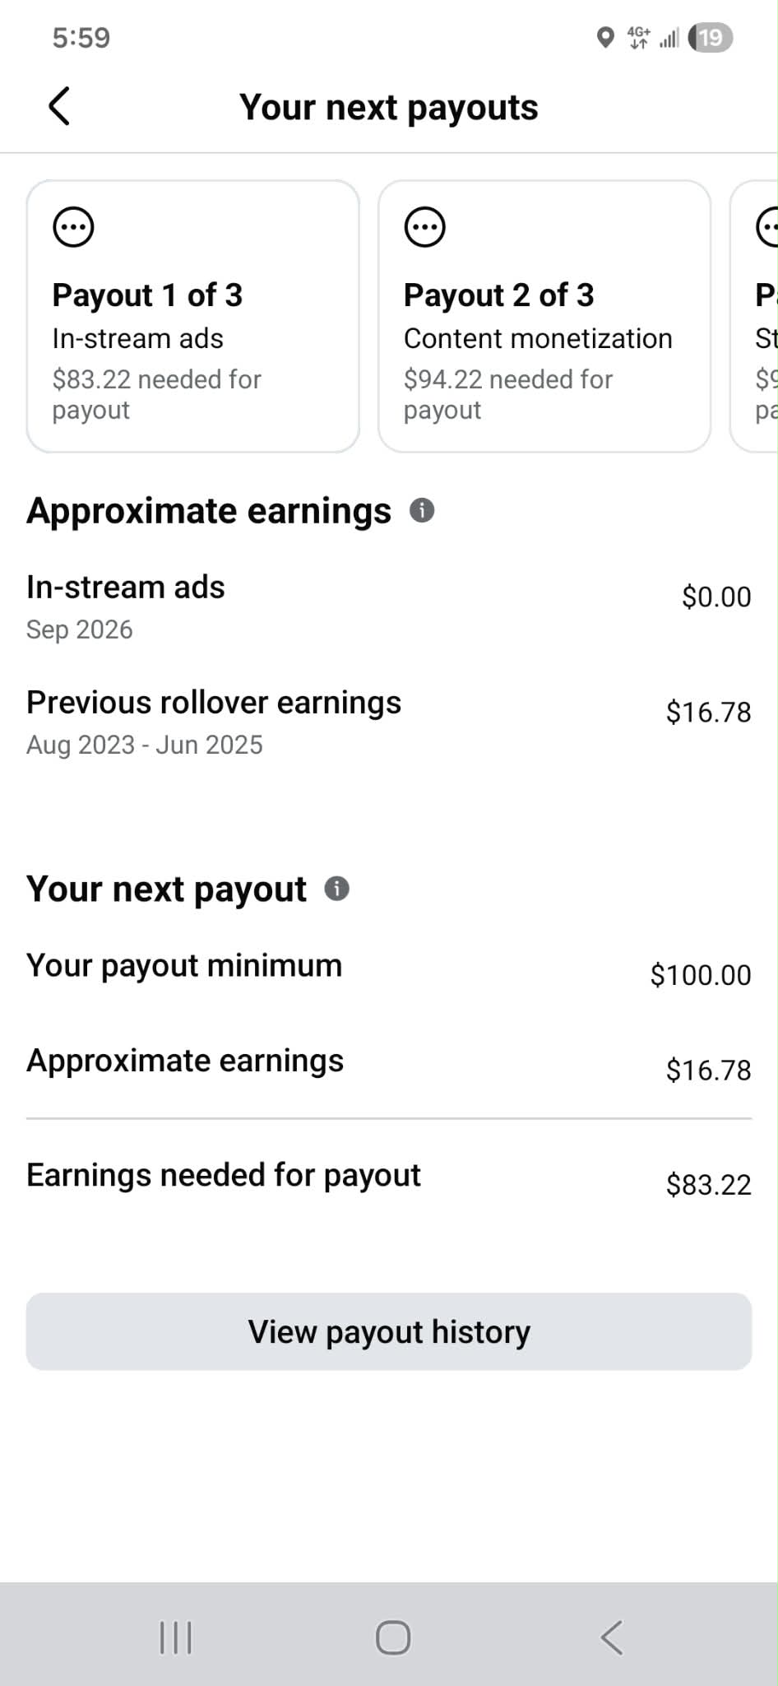
Task: Open the third payout card at edge
Action: click(754, 316)
